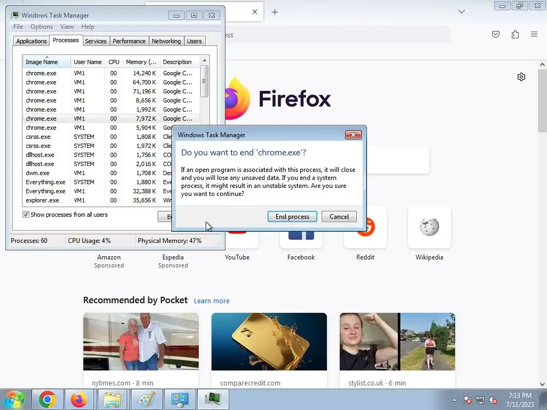Sort processes by Description column
This screenshot has height=410, width=547.
(180, 62)
